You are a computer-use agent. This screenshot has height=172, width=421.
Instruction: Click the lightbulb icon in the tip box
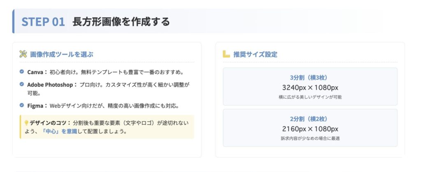click(26, 123)
